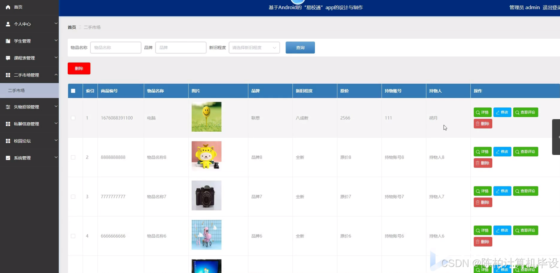Expand the 个人中心 chevron
Screen dimensions: 560x273
coord(56,24)
